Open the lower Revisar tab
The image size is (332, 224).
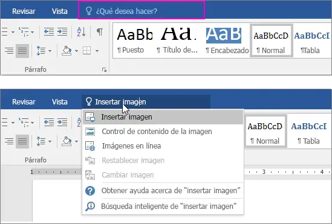24,102
